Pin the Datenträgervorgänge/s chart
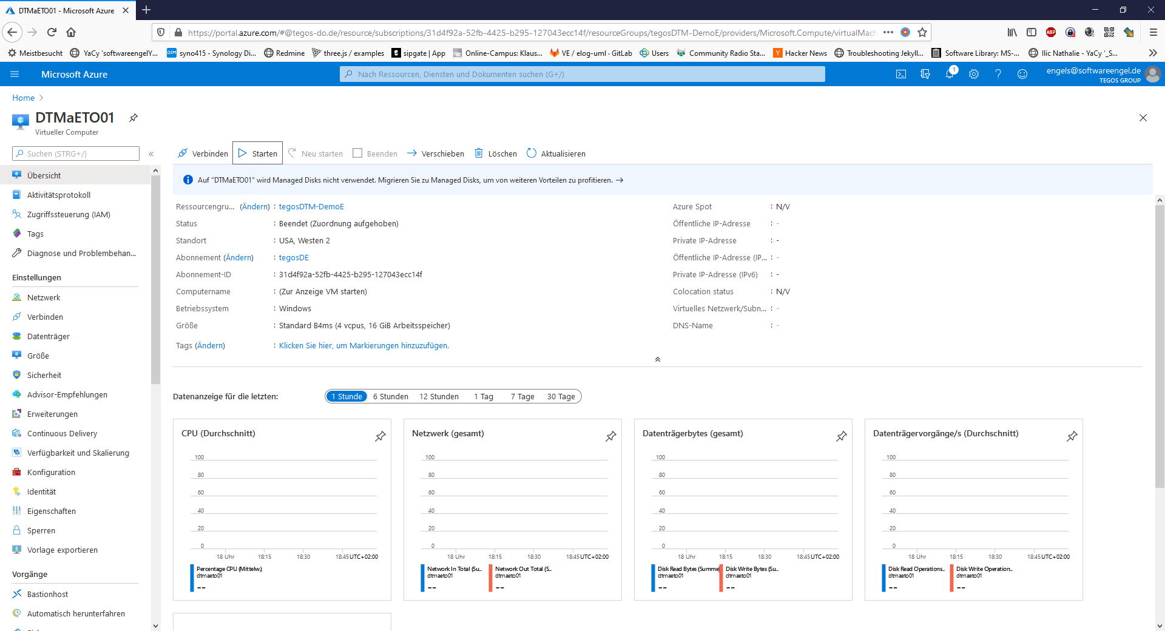 pyautogui.click(x=1072, y=436)
